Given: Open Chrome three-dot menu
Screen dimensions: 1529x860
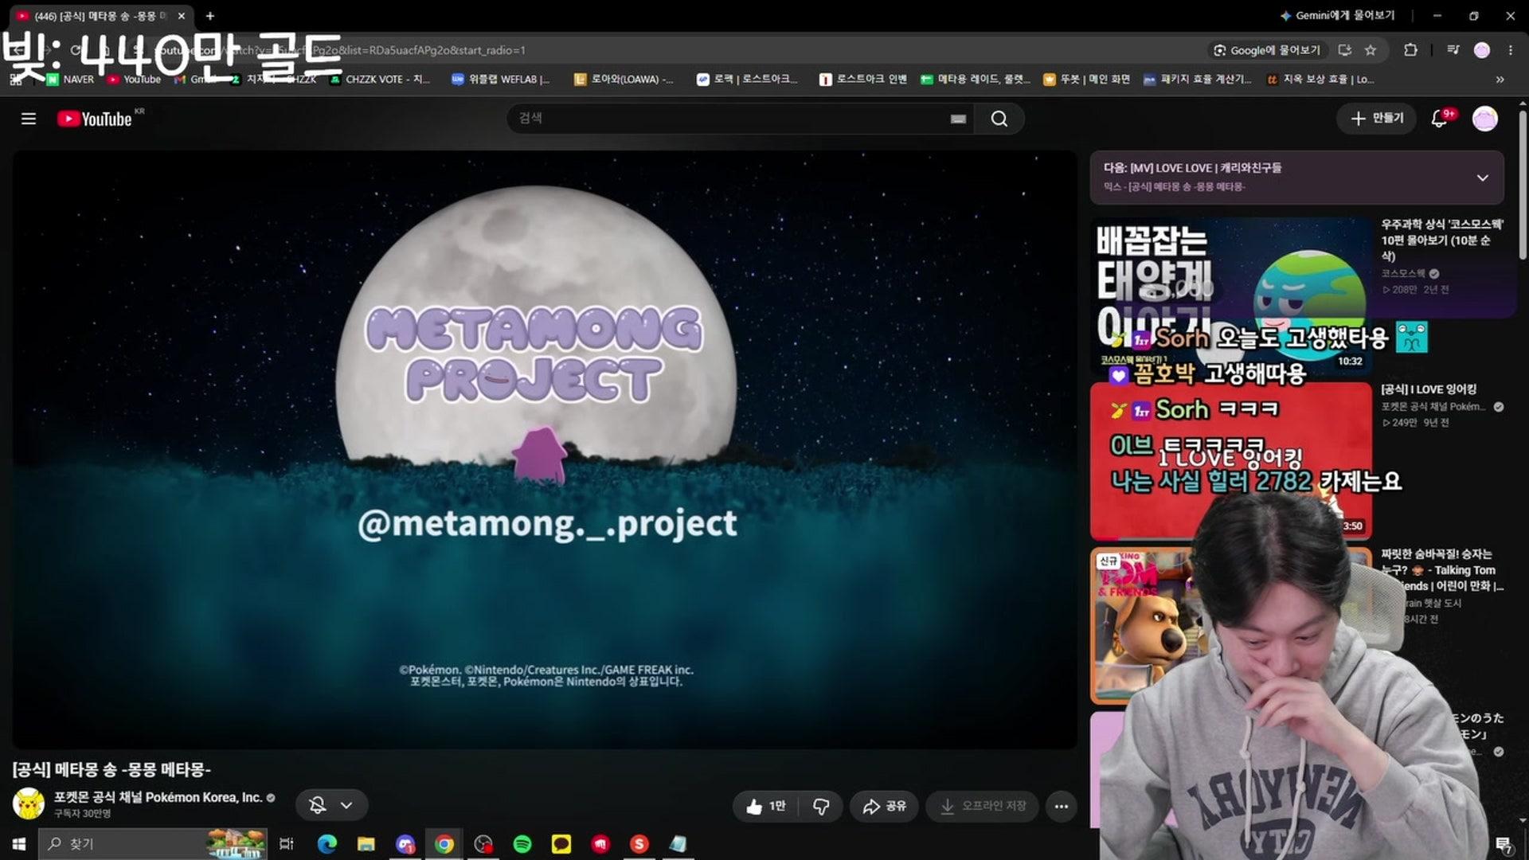Looking at the screenshot, I should pos(1510,50).
